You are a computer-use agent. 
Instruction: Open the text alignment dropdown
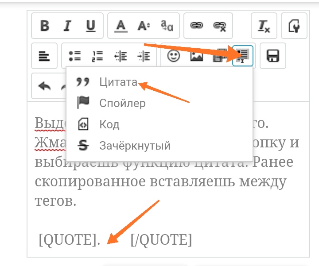tap(44, 56)
